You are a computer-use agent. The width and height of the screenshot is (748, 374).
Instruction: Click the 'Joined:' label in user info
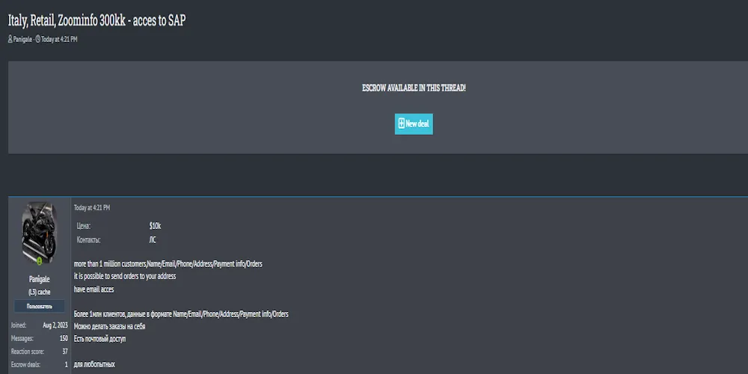[19, 325]
